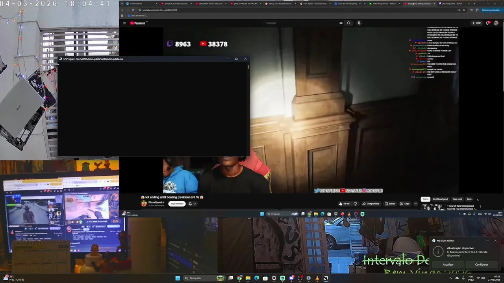Click the Clipe button
Screen dimensions: 504x283
[405, 204]
